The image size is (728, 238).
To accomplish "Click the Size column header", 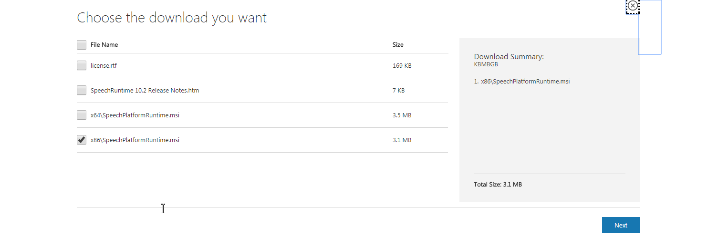I will pos(398,45).
